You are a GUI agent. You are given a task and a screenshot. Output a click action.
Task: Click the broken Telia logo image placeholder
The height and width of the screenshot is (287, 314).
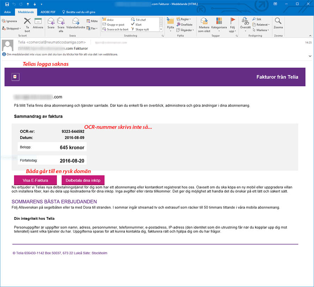pos(15,77)
